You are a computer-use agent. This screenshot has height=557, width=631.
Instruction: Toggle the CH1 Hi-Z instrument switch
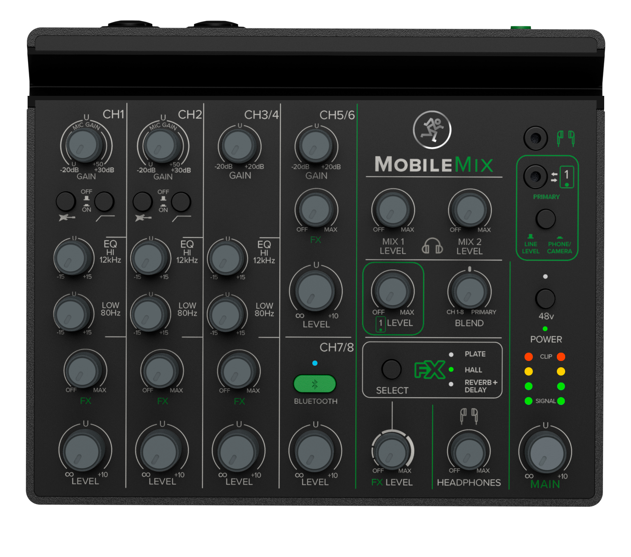66,201
